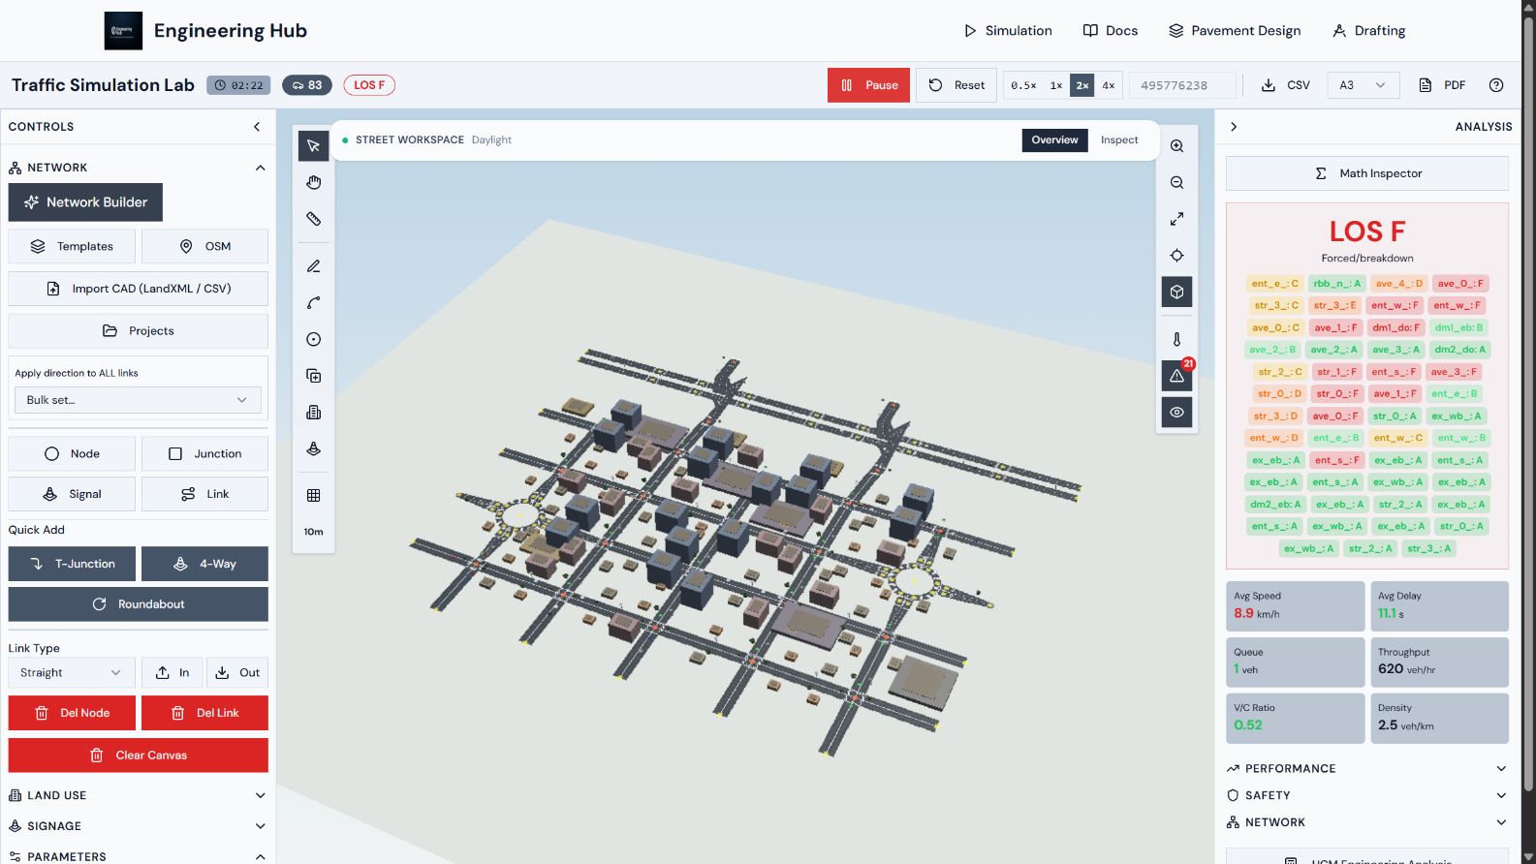Expand the LAND USE section
1536x864 pixels.
[137, 795]
